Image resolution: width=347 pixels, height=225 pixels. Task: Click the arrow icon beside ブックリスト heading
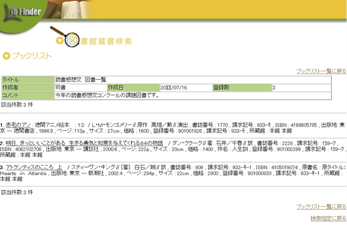[7, 56]
